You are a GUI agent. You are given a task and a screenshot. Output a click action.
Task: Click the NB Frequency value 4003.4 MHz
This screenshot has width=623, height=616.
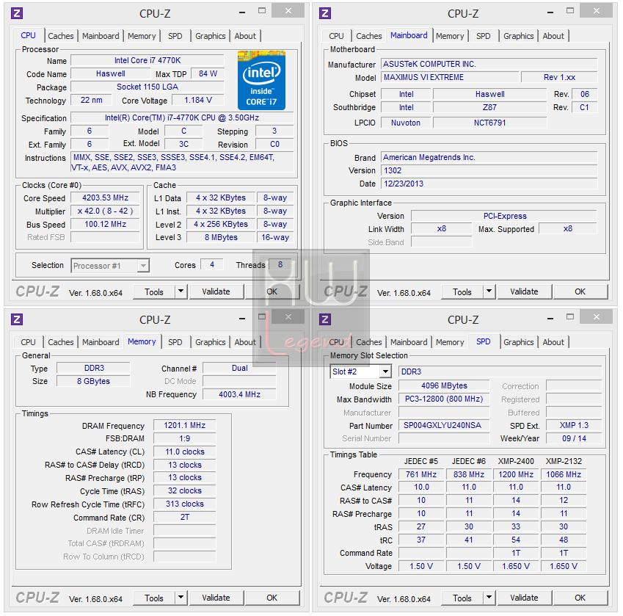239,394
